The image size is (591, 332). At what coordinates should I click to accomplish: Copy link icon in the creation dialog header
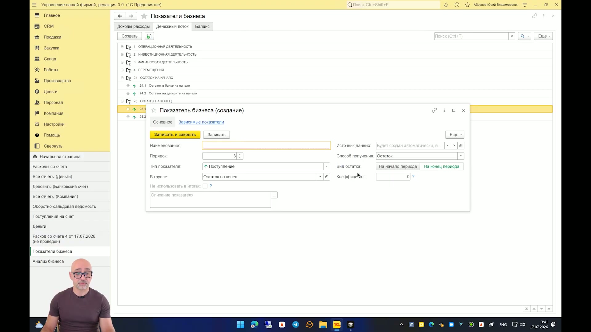(434, 110)
